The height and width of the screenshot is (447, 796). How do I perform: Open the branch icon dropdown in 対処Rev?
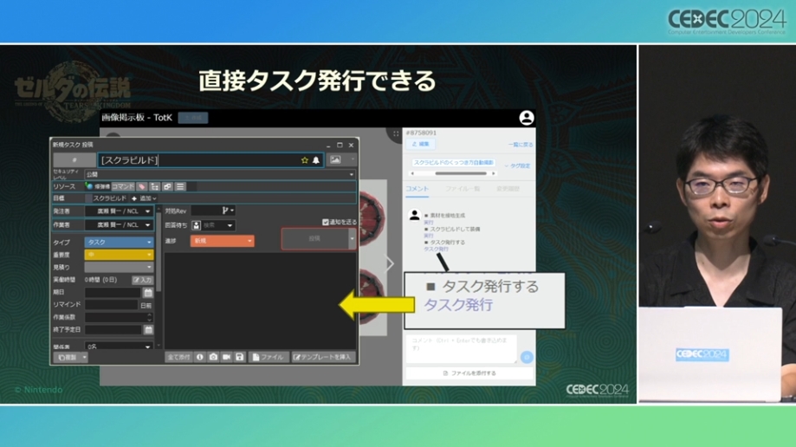pyautogui.click(x=228, y=211)
